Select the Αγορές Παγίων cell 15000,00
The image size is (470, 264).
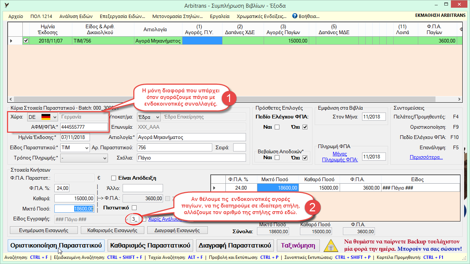tap(286, 41)
